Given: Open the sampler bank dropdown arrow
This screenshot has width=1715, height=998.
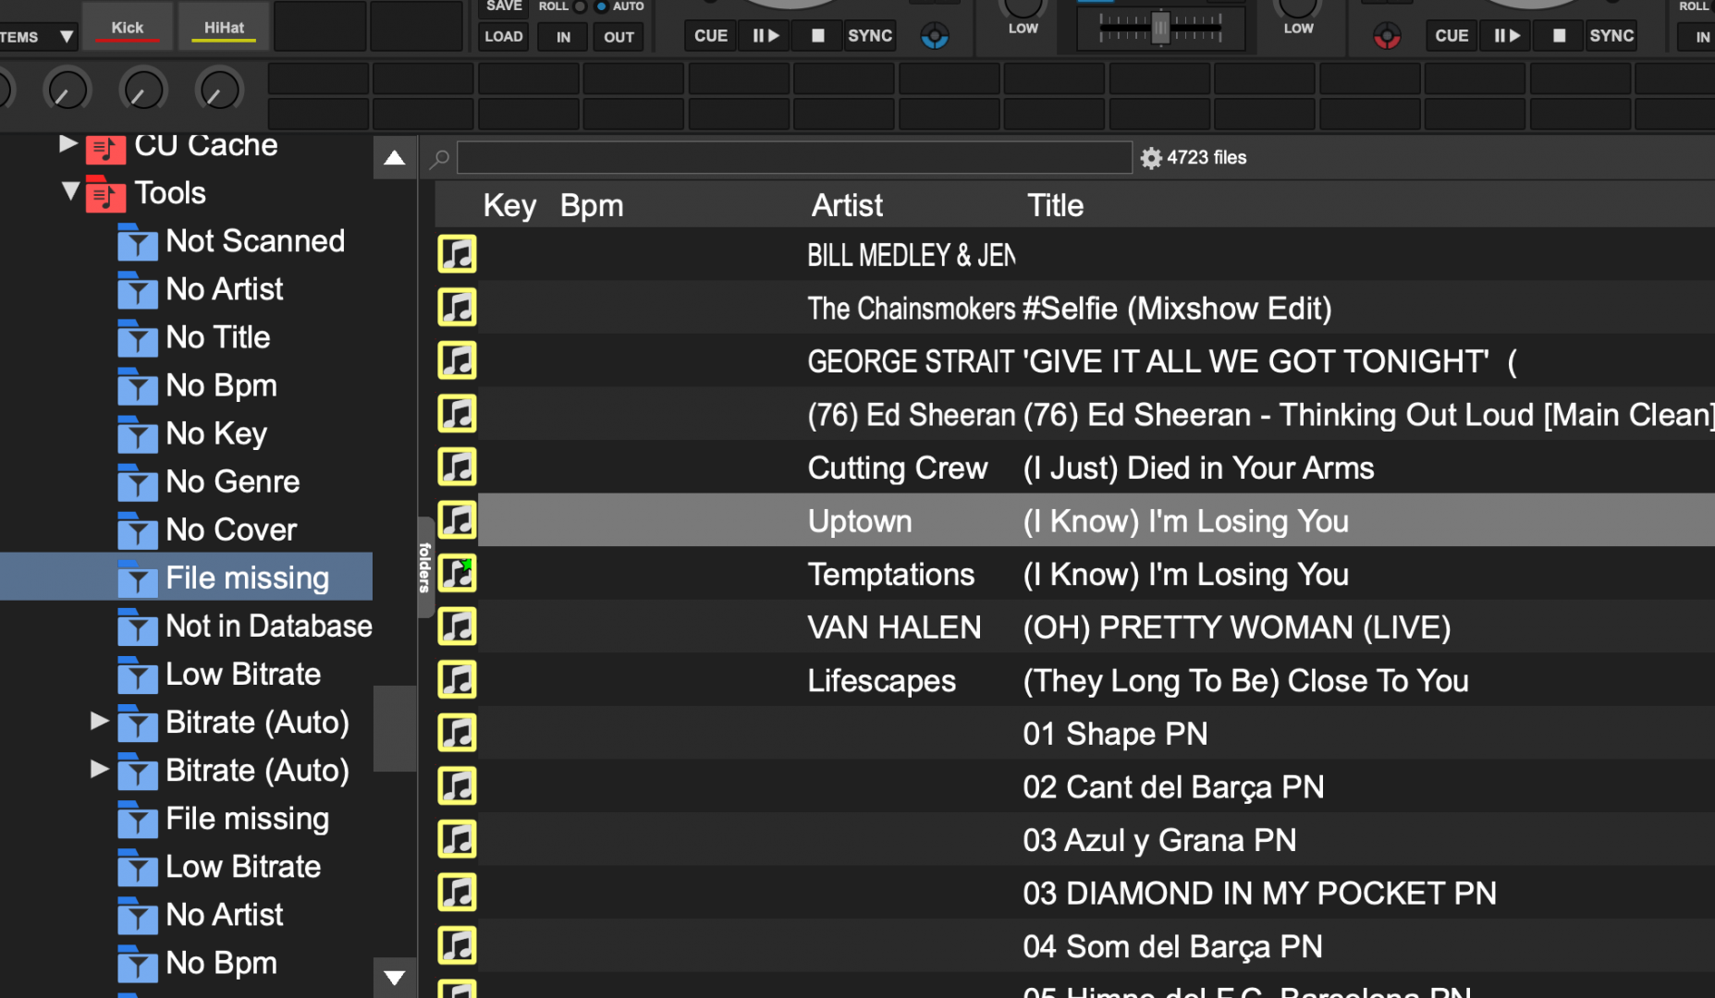Looking at the screenshot, I should pos(66,37).
